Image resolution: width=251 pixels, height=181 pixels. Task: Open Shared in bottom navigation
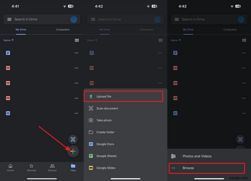coord(52,168)
